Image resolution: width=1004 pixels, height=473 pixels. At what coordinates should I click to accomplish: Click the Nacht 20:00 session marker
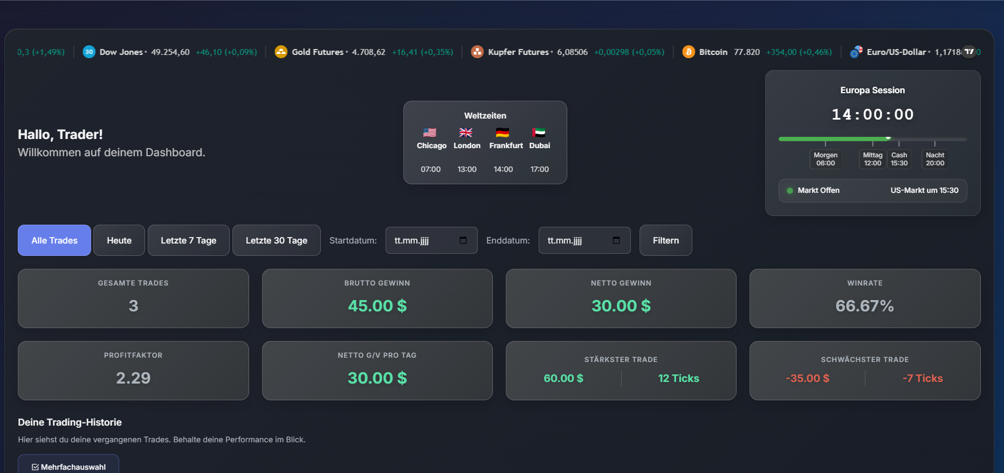(935, 159)
